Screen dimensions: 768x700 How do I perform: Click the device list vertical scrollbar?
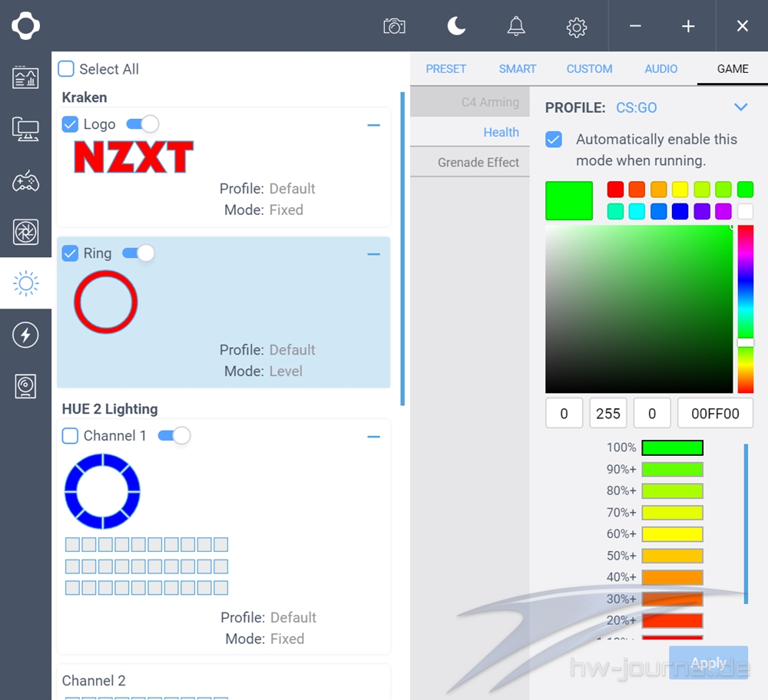402,249
